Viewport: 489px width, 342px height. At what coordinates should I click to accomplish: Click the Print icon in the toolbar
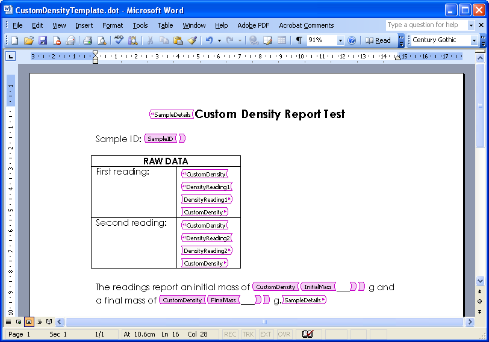tap(87, 40)
